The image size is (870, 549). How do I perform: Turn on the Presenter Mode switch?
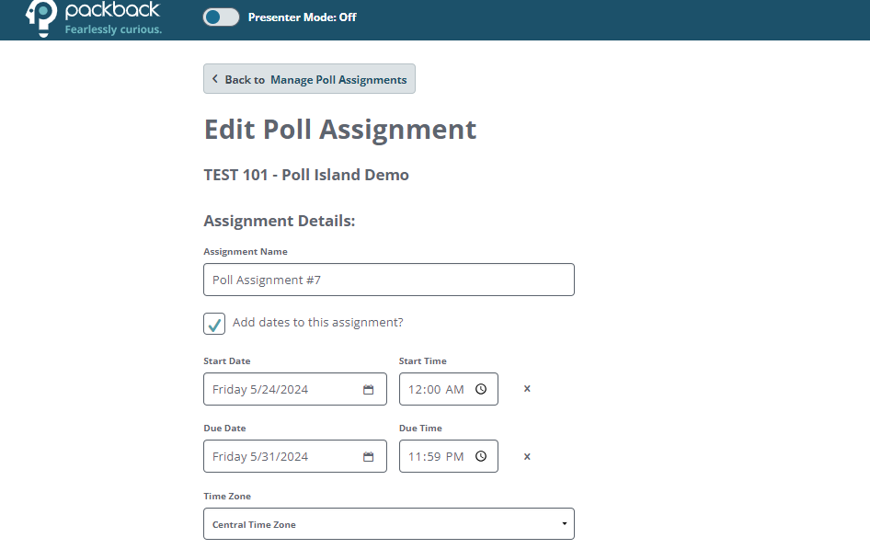(x=221, y=17)
